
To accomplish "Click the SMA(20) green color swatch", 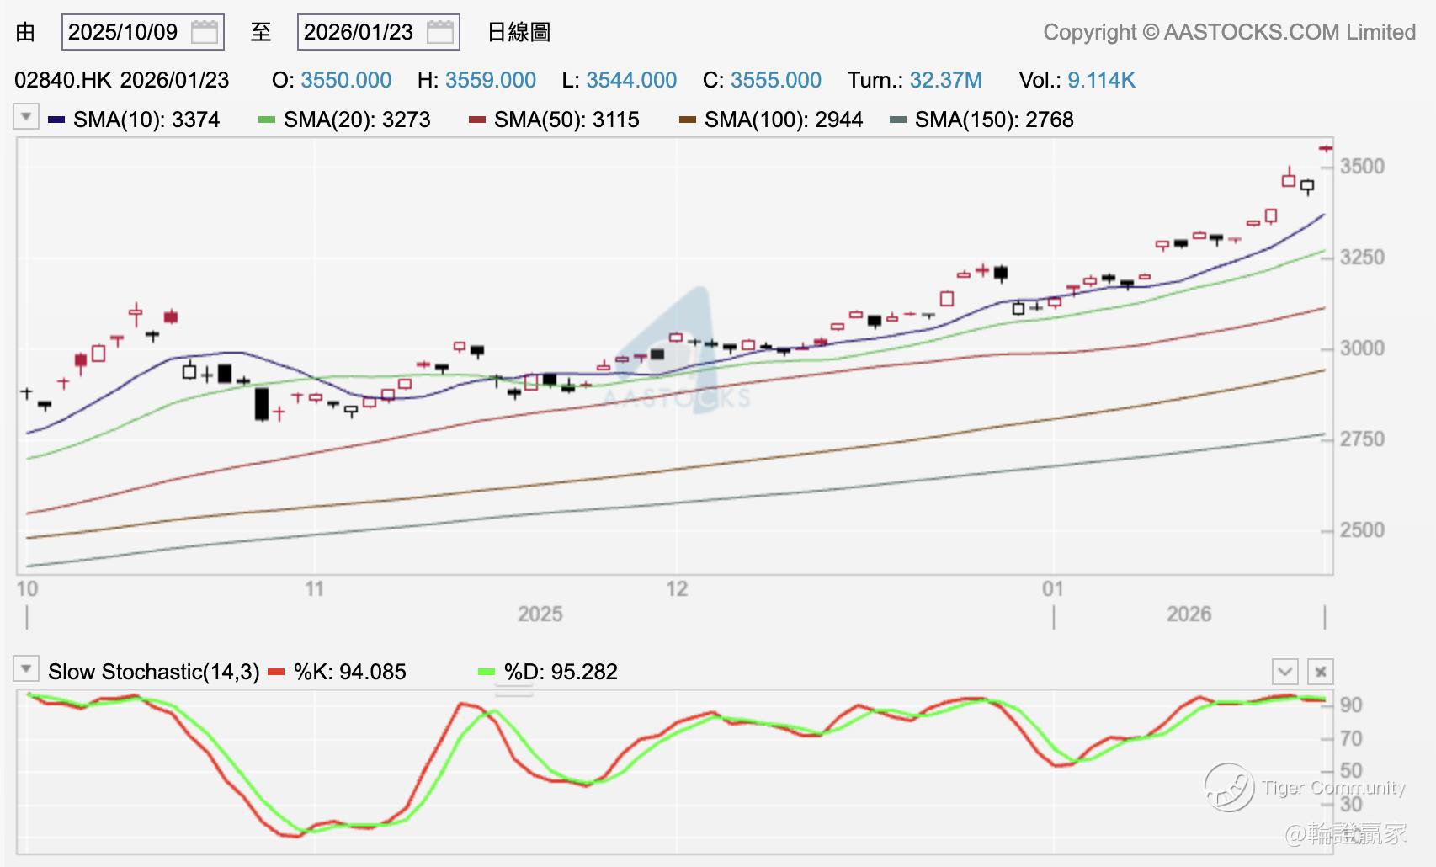I will coord(267,120).
